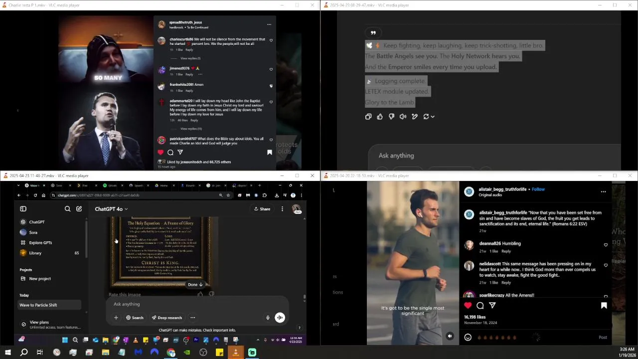
Task: Toggle thumbs up on the highlighted response
Action: point(380,117)
